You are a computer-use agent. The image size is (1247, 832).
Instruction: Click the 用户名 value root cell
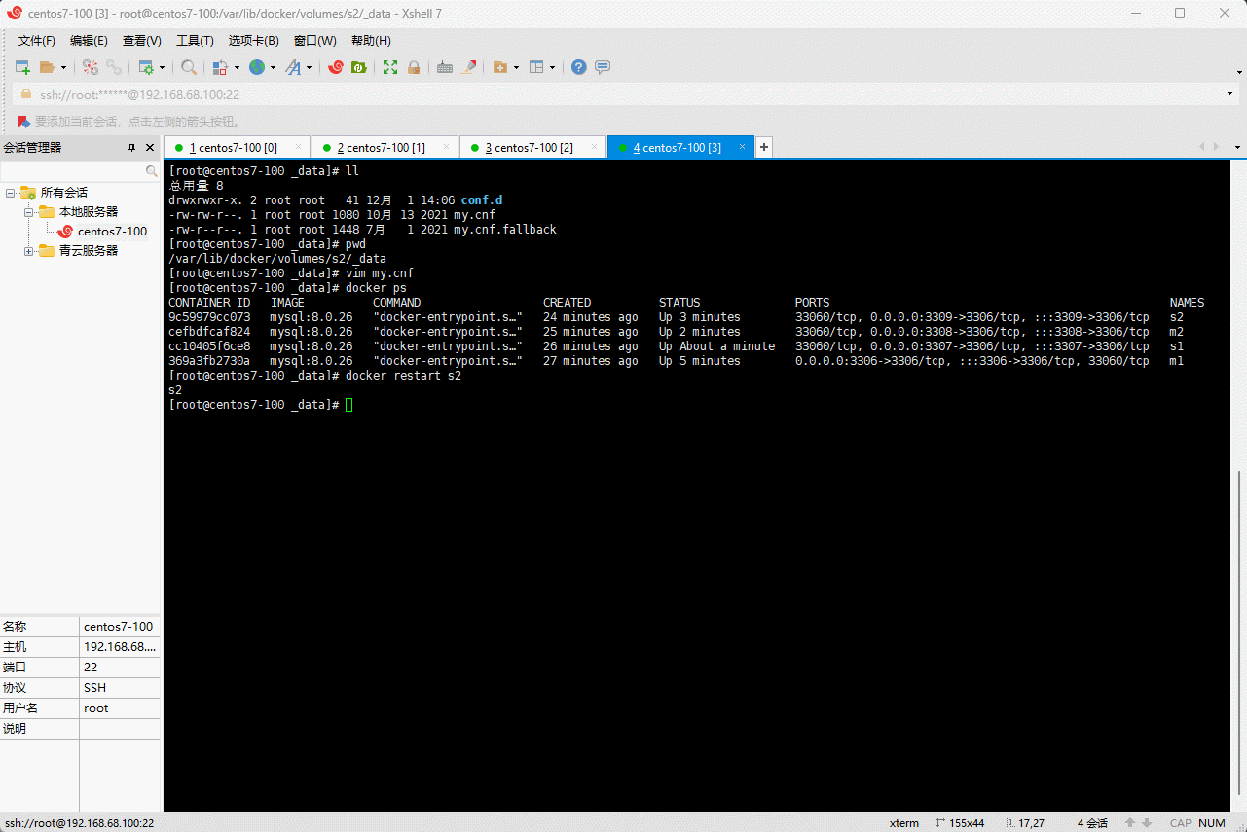[120, 708]
